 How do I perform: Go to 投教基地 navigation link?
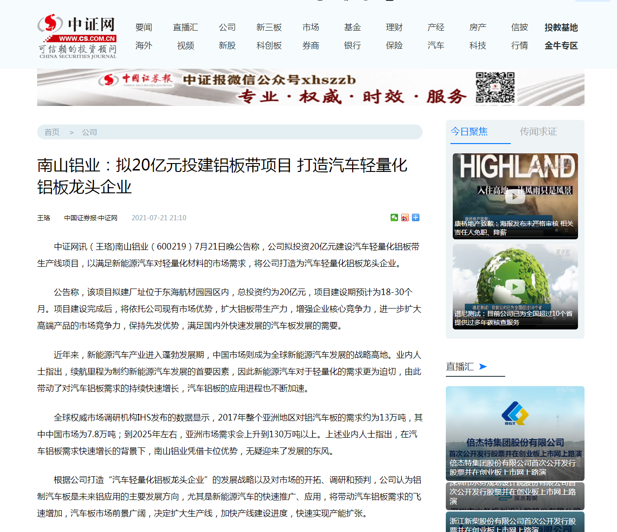[x=561, y=27]
